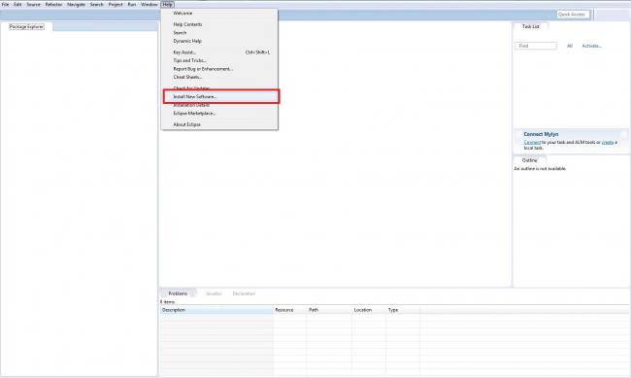
Task: Open the Refactor menu
Action: coord(53,5)
